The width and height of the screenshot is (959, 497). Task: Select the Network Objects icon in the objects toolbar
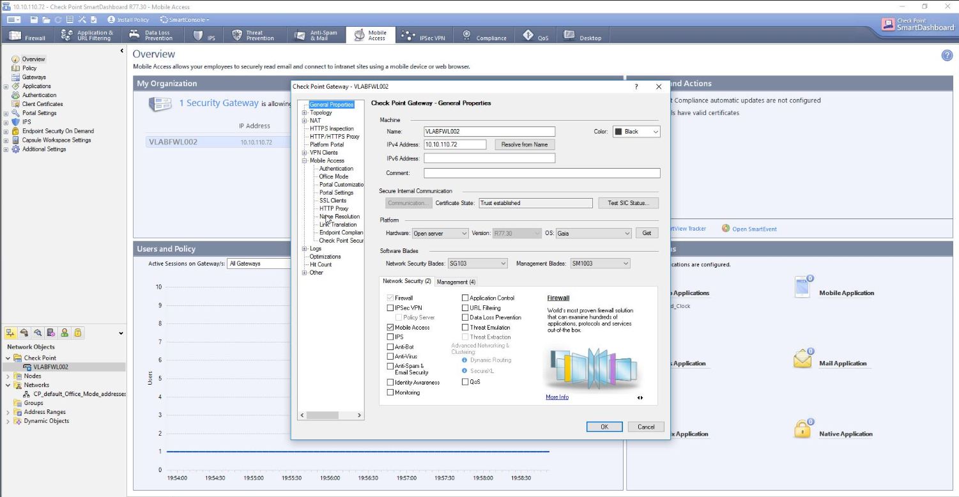click(x=11, y=333)
